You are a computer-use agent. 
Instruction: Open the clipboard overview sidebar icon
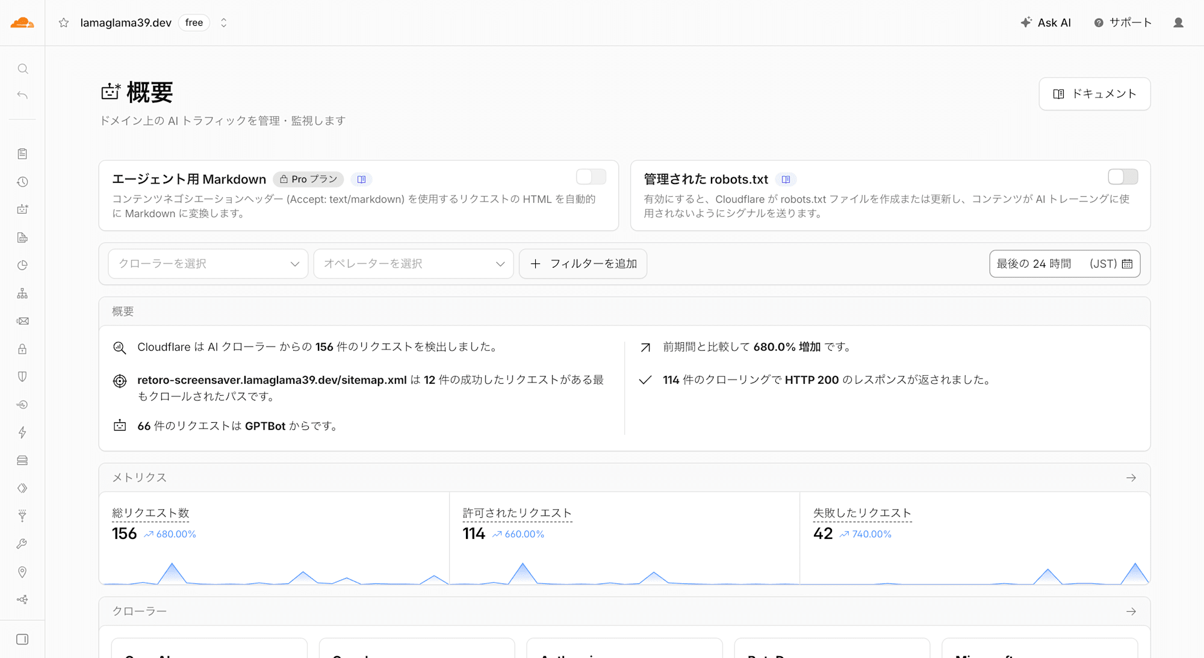[x=22, y=154]
